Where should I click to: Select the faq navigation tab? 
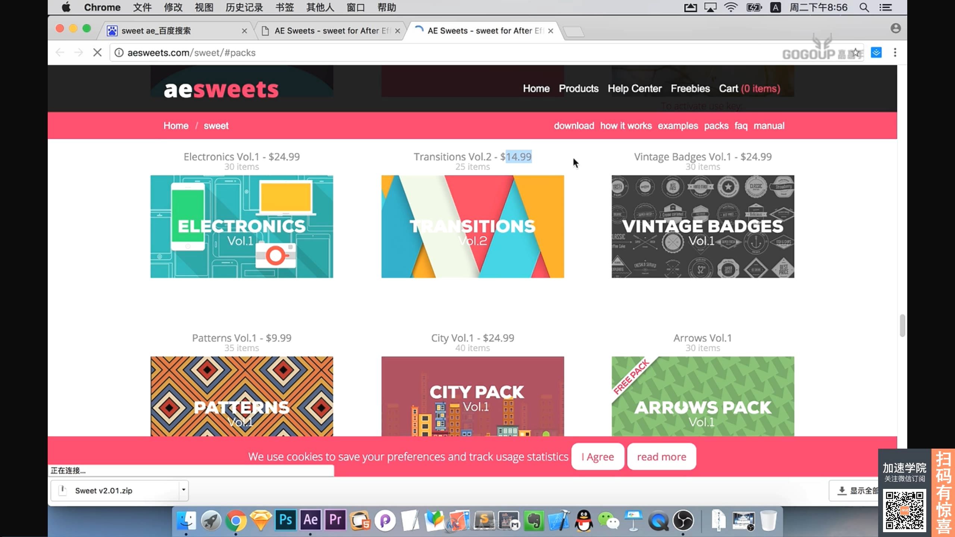741,125
